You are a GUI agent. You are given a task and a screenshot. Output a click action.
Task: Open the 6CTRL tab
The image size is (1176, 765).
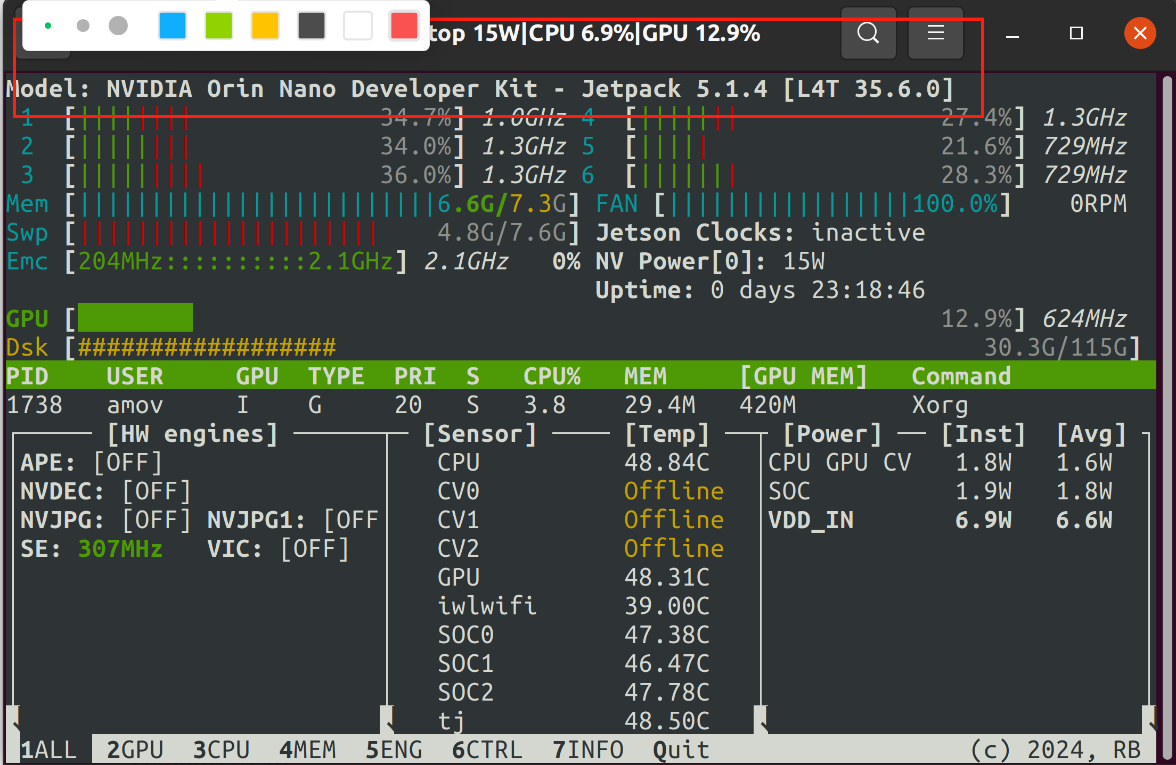pyautogui.click(x=487, y=750)
